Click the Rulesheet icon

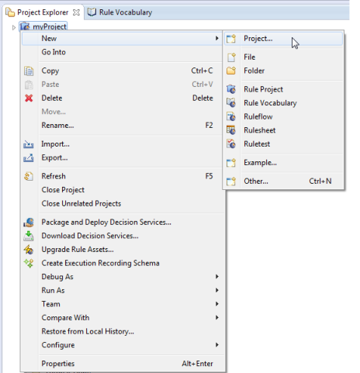(231, 130)
